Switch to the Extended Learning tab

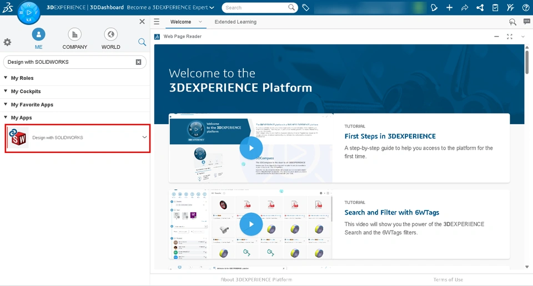click(235, 22)
